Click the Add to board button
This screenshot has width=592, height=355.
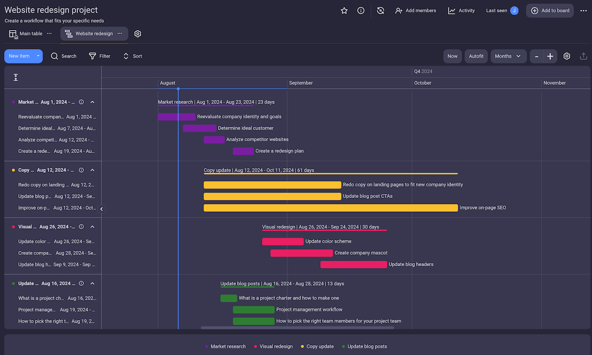[550, 10]
